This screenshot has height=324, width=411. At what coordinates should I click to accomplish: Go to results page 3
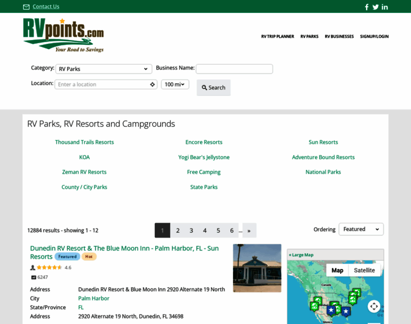(191, 230)
